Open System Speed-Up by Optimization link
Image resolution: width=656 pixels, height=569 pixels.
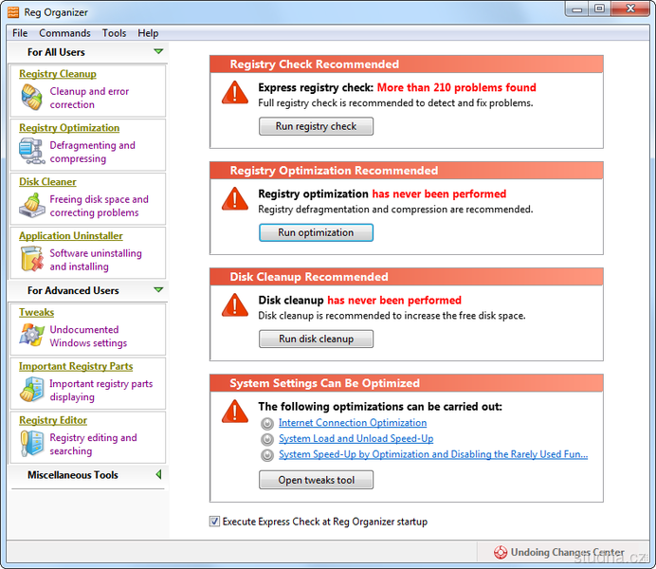coord(433,455)
